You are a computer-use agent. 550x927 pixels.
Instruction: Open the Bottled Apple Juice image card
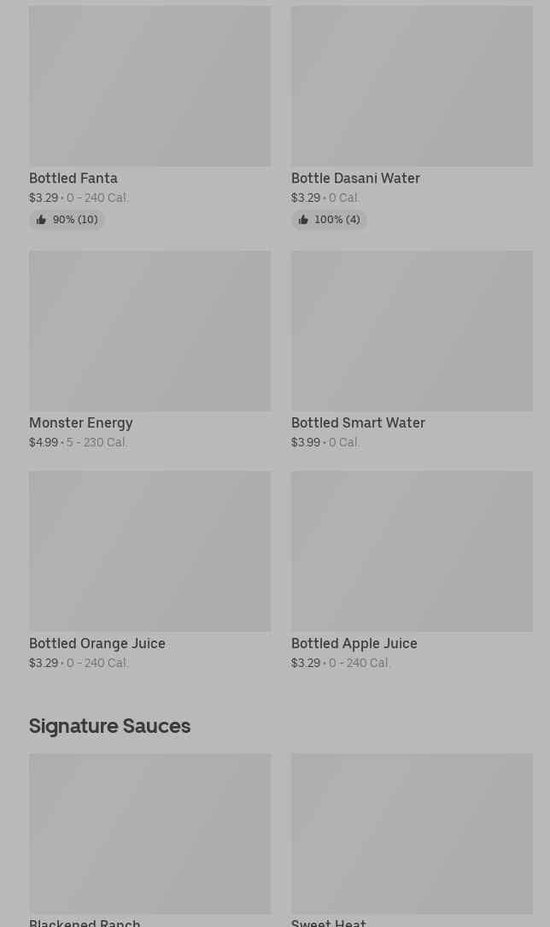click(x=412, y=551)
